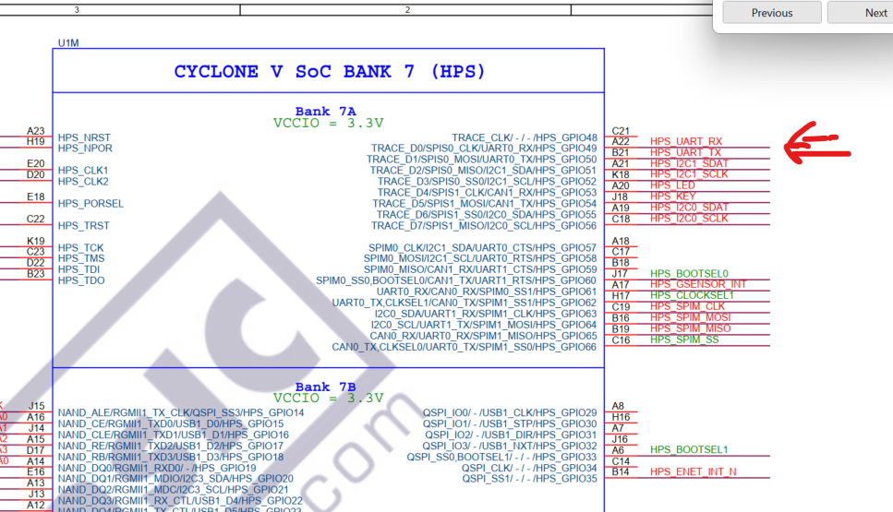Viewport: 893px width, 512px height.
Task: Click the HPS_TDO pin name
Action: pyautogui.click(x=81, y=281)
